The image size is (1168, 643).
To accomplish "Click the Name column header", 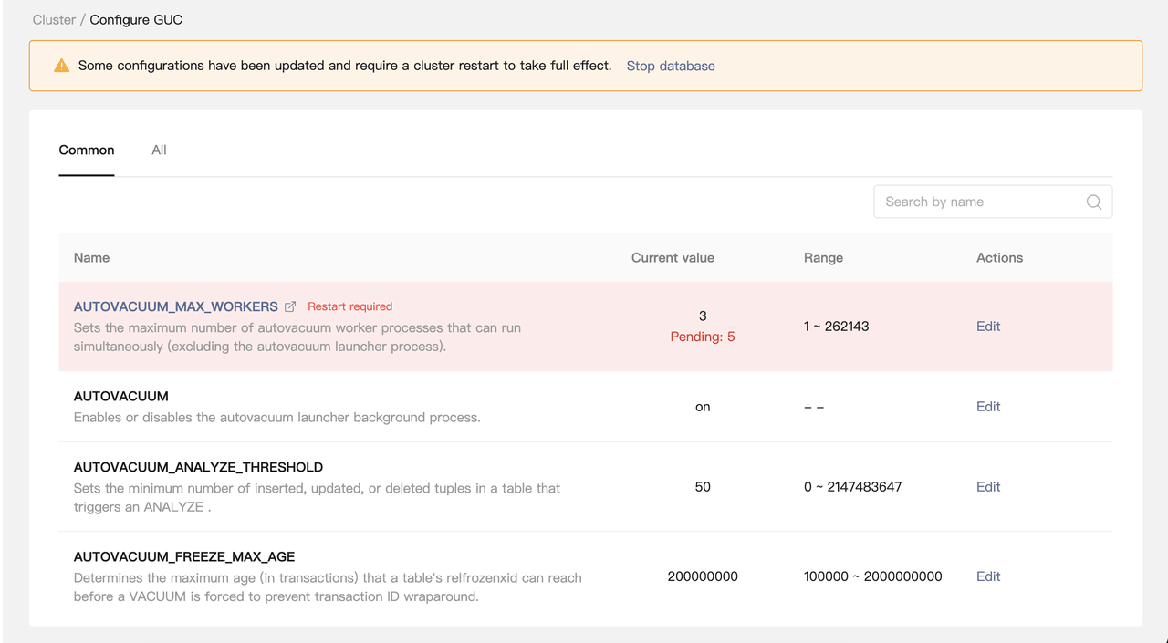I will pyautogui.click(x=91, y=258).
